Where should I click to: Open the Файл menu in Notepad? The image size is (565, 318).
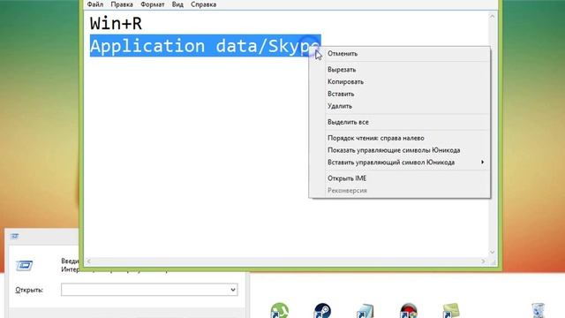tap(95, 4)
